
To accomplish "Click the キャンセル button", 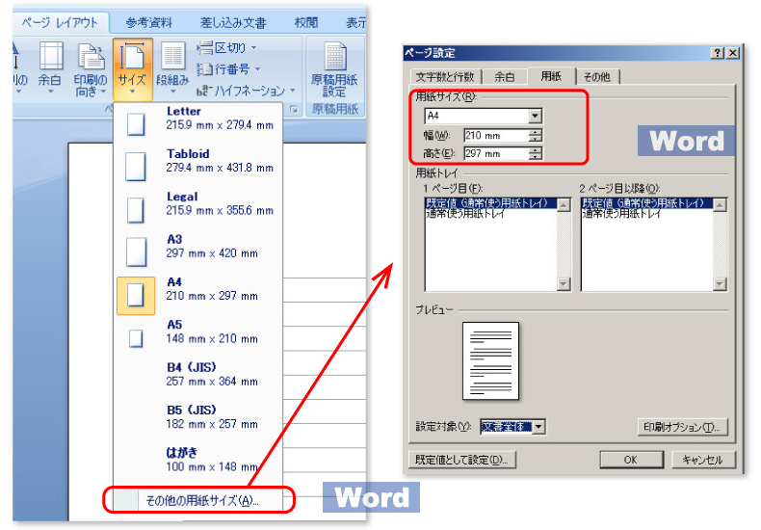I will pyautogui.click(x=703, y=460).
